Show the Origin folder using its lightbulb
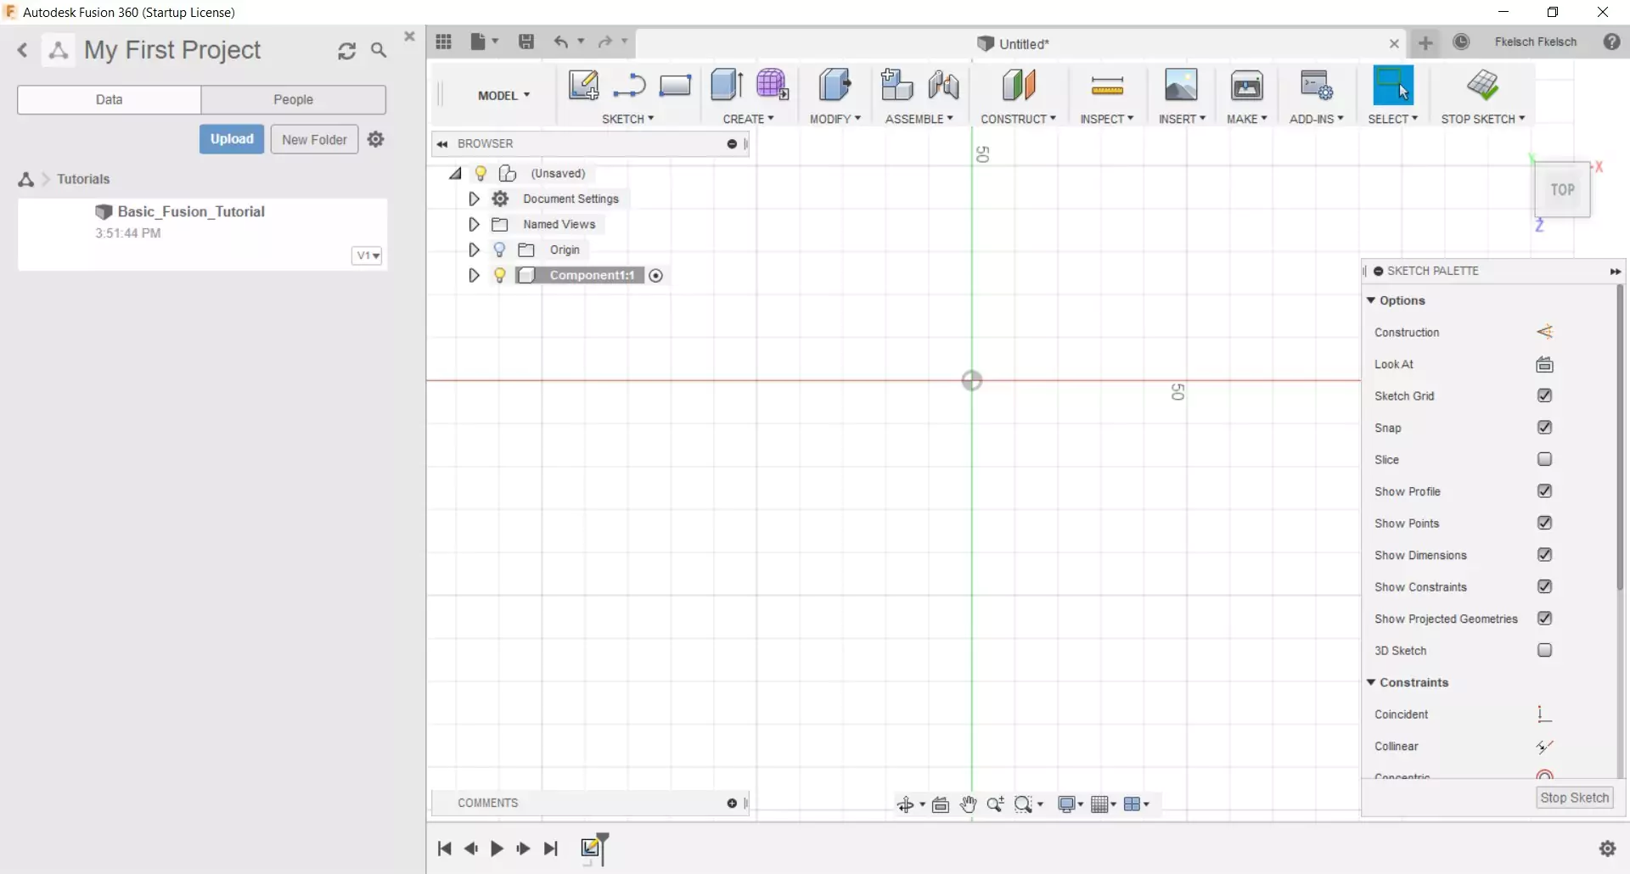The height and width of the screenshot is (874, 1630). pyautogui.click(x=499, y=249)
